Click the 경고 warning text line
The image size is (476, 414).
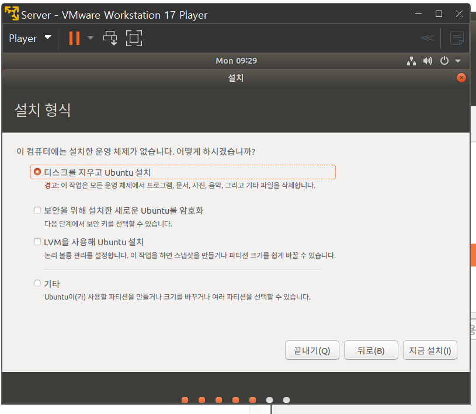(x=180, y=185)
